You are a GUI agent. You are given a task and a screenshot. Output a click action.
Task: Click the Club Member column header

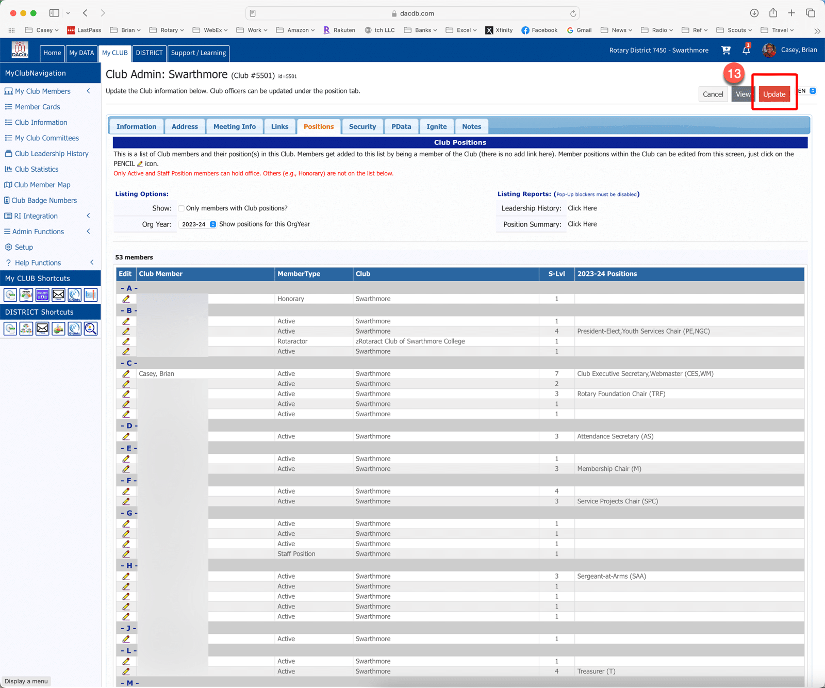pos(205,274)
